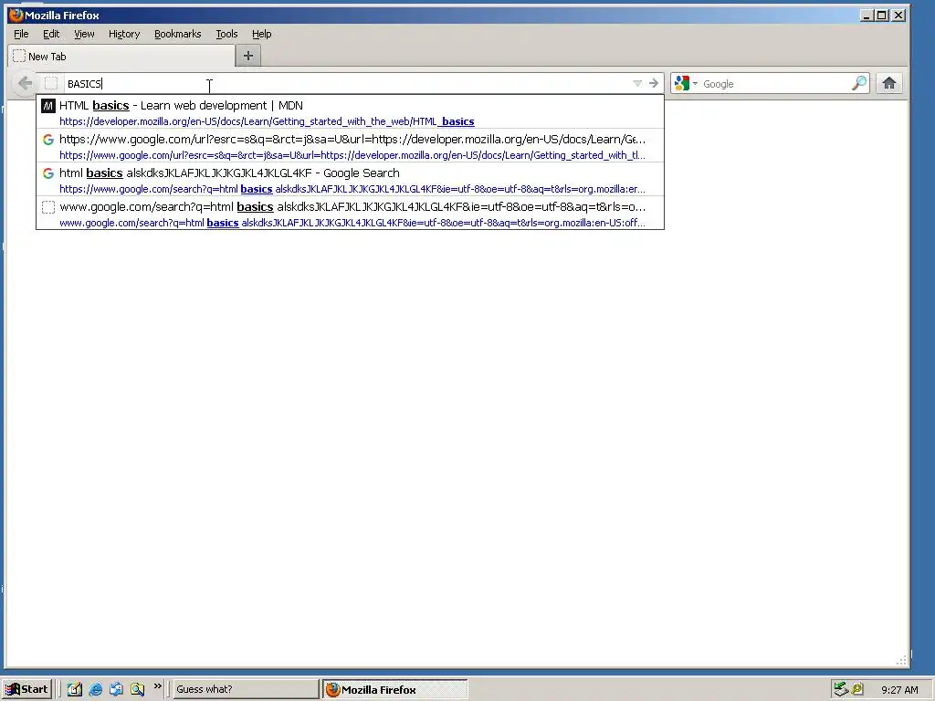
Task: Open a new tab with plus button
Action: point(248,56)
